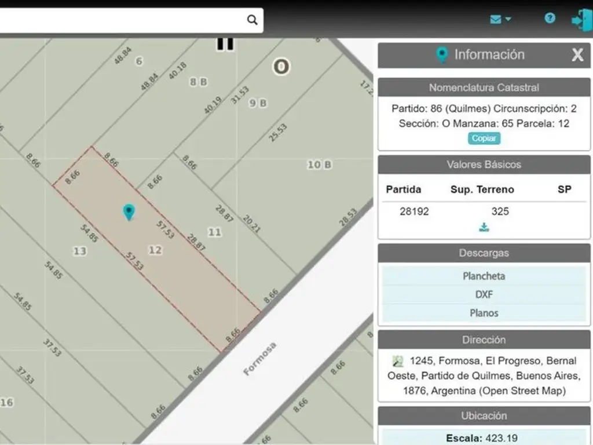Click the download icon under Valores Básicos
This screenshot has height=445, width=593.
pos(484,227)
